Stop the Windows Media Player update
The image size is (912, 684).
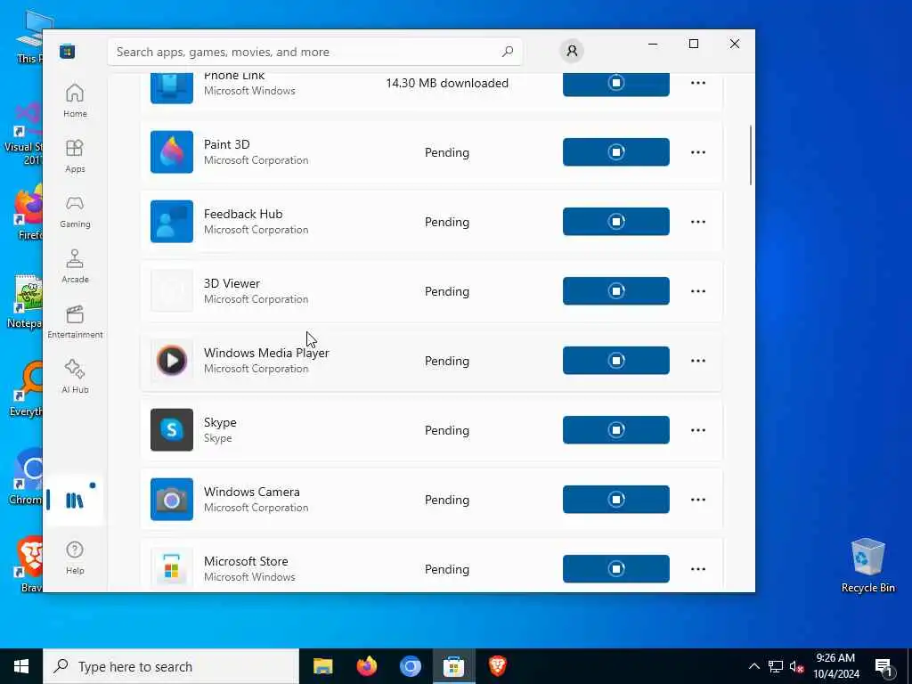pos(616,361)
